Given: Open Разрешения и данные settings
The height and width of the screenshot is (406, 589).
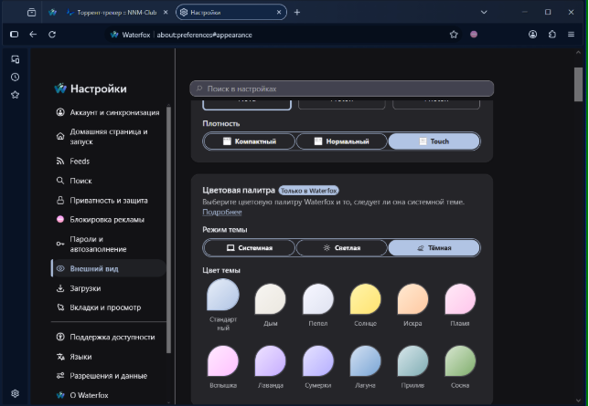Looking at the screenshot, I should 108,376.
